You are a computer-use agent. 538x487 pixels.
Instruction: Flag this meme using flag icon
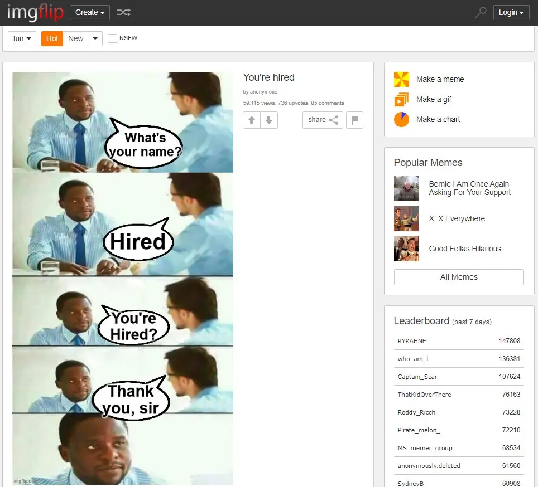point(355,120)
